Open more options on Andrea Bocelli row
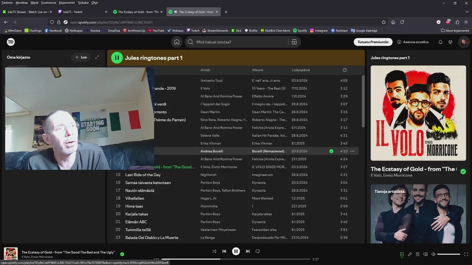 353,151
